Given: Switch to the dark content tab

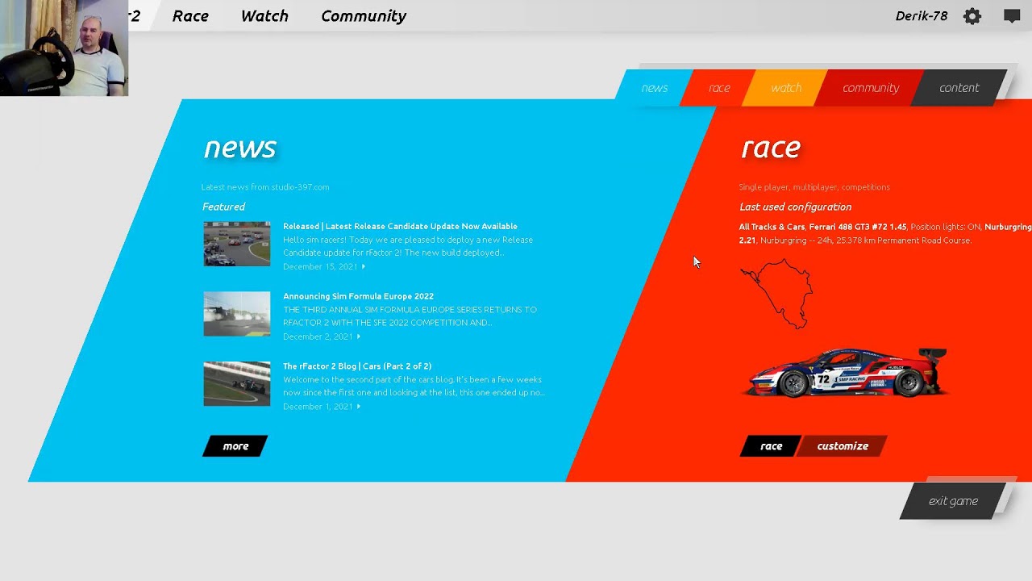Looking at the screenshot, I should [959, 88].
